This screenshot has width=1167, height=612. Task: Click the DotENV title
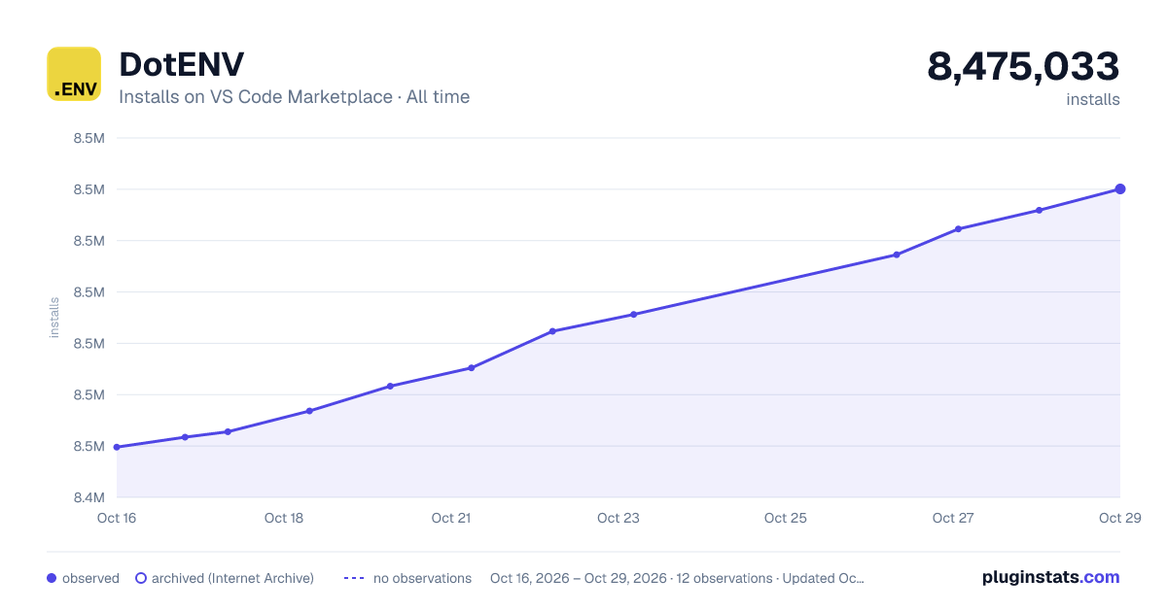tap(181, 64)
